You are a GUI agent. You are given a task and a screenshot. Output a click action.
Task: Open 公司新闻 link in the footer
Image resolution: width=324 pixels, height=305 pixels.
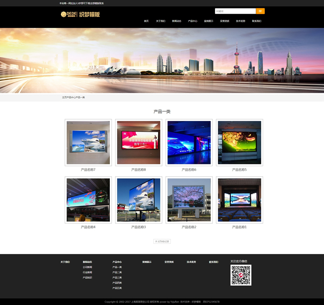point(88,267)
